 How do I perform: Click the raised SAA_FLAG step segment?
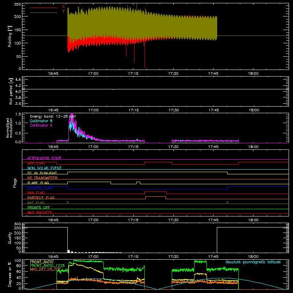pos(156,192)
